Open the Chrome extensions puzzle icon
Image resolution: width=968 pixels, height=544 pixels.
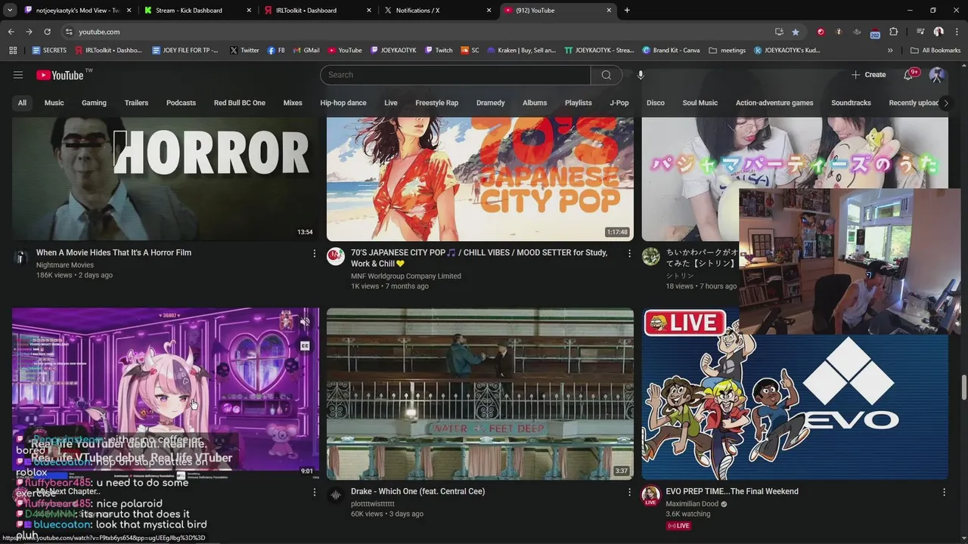[x=893, y=32]
